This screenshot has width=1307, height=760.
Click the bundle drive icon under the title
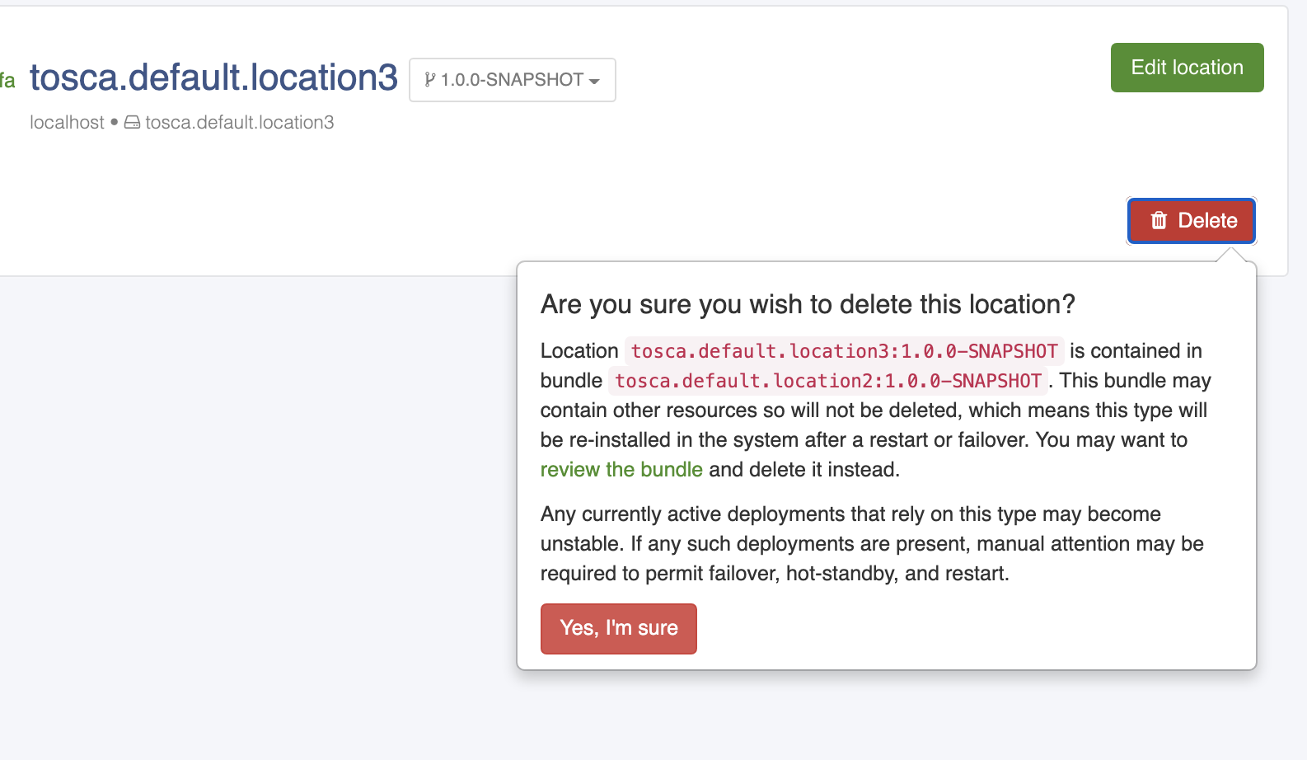[132, 123]
